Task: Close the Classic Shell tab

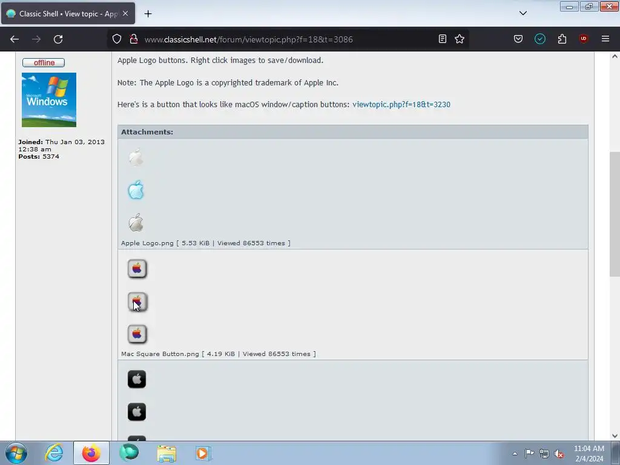Action: point(125,13)
